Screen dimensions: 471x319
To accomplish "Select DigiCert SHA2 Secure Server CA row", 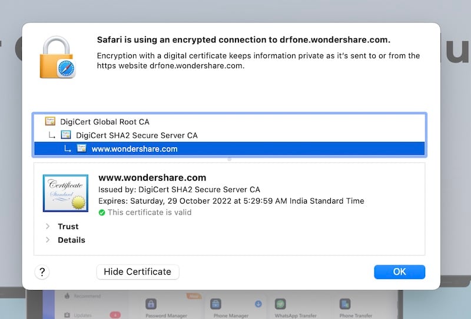I will pos(137,135).
